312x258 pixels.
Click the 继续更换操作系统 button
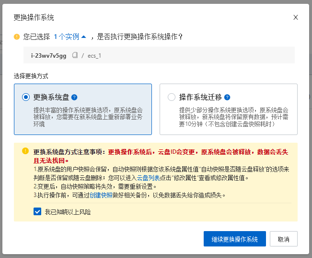234,239
